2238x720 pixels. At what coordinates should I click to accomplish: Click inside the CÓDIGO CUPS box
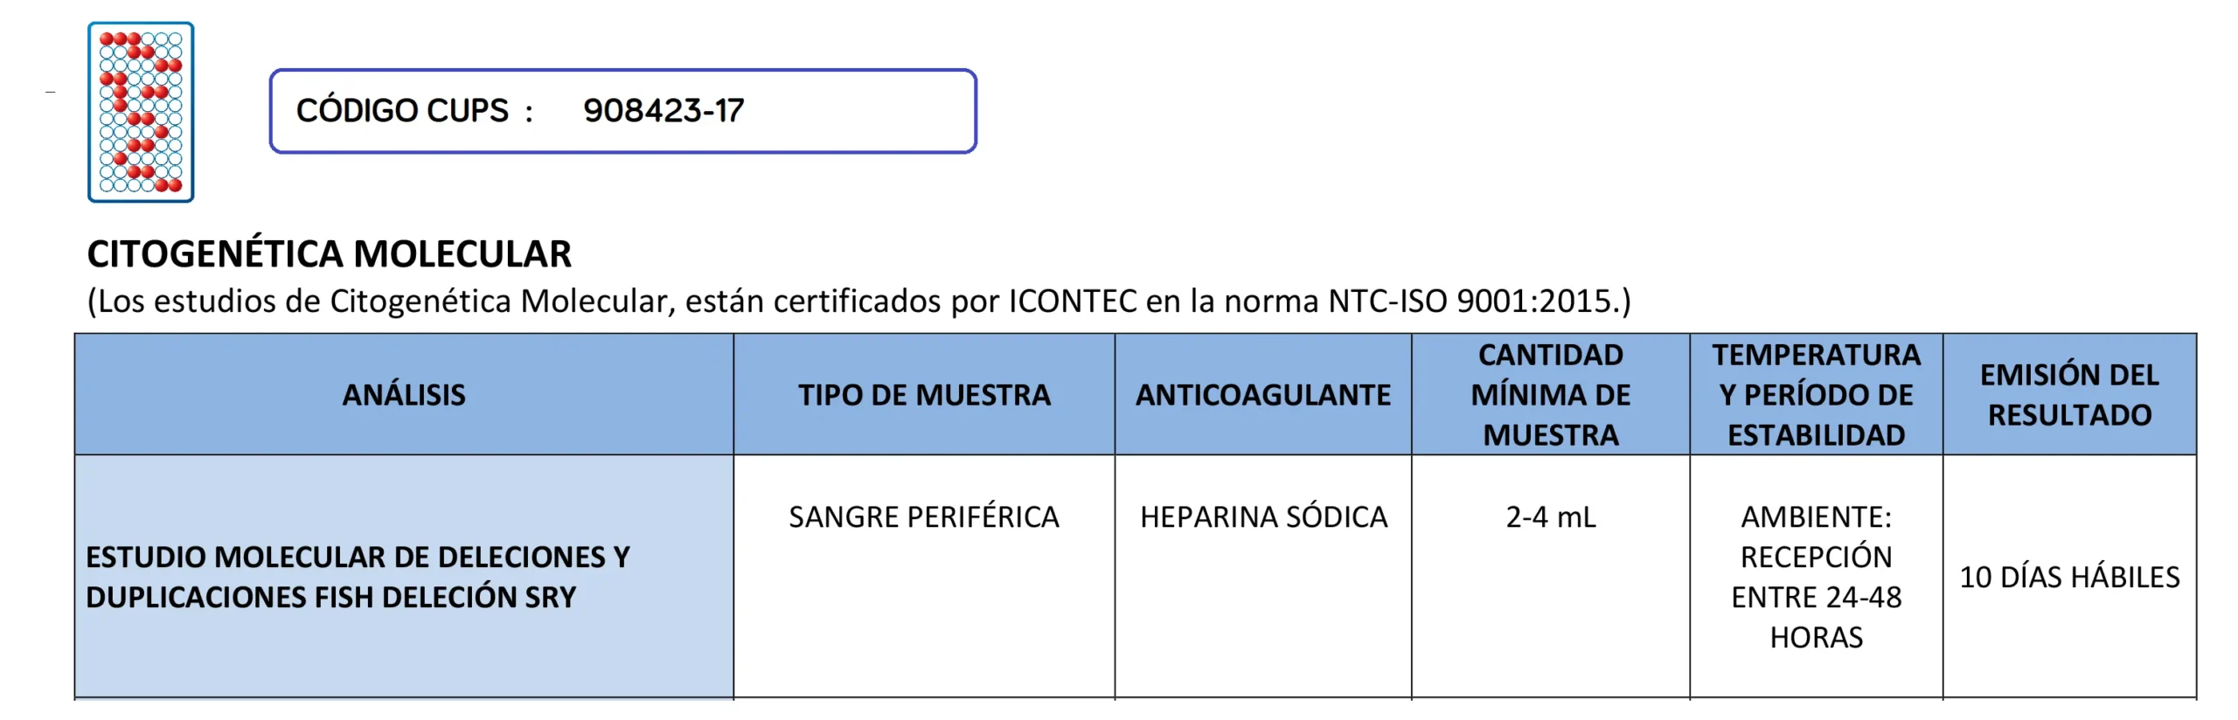click(x=857, y=111)
